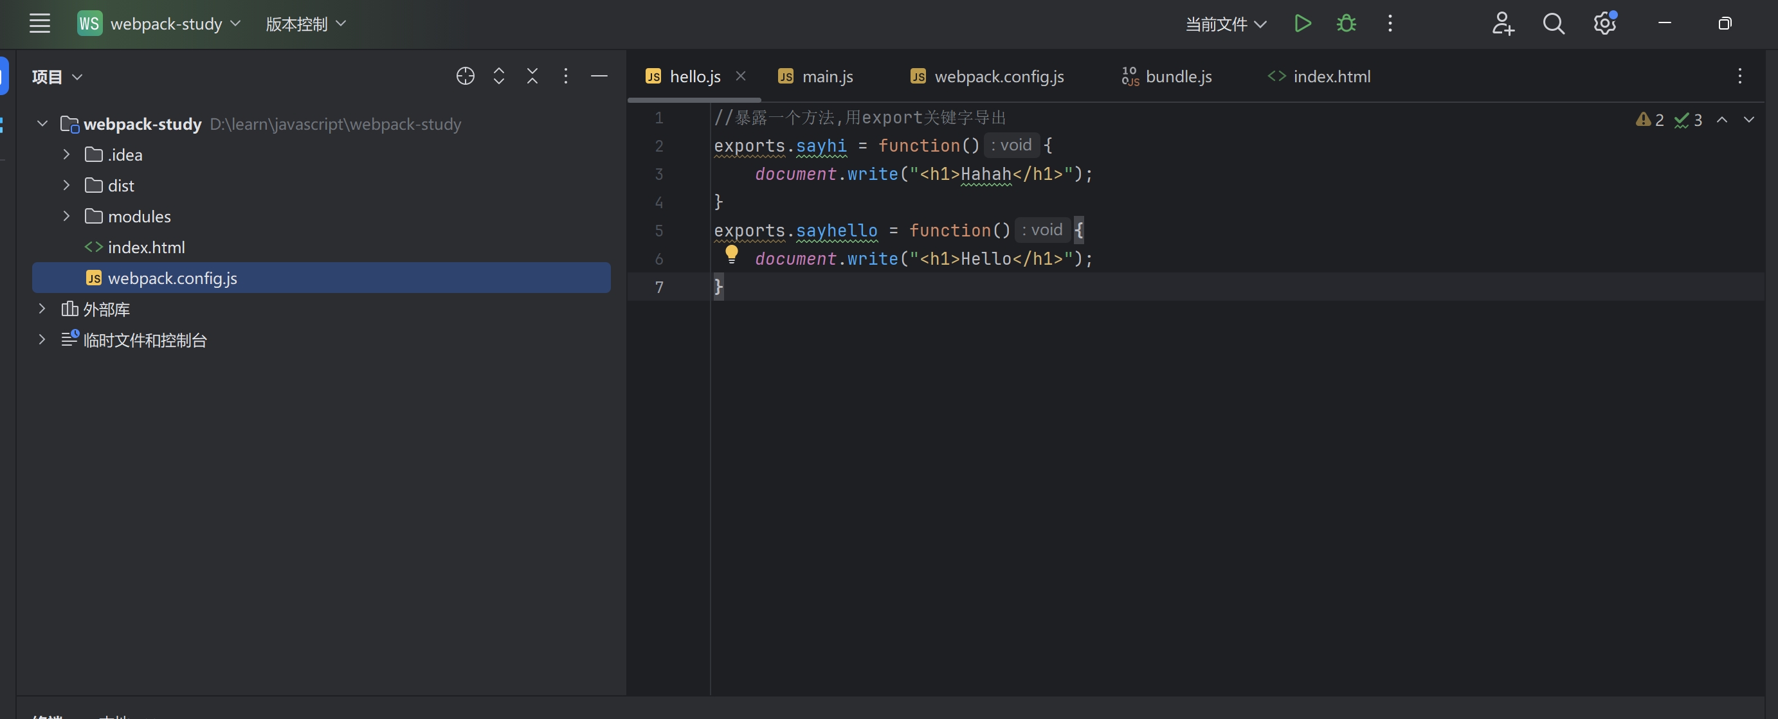Click the Run green play icon

pos(1302,23)
